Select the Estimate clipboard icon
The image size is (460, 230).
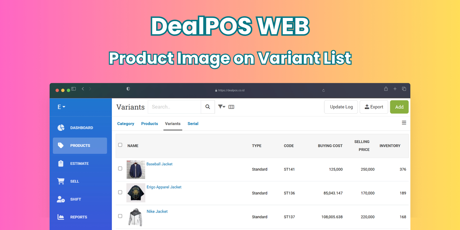[61, 163]
